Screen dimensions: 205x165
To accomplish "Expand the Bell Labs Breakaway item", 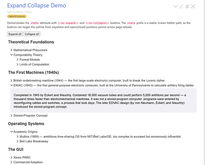I will pos(18,141).
